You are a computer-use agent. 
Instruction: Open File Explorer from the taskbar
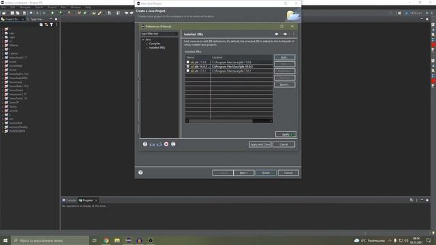pyautogui.click(x=117, y=240)
